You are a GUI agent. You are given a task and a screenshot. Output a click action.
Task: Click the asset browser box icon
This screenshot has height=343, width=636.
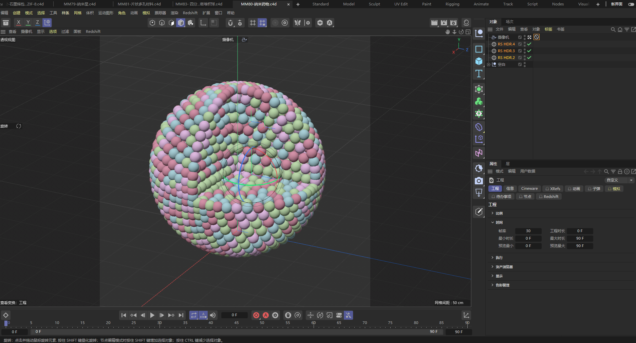(6, 23)
